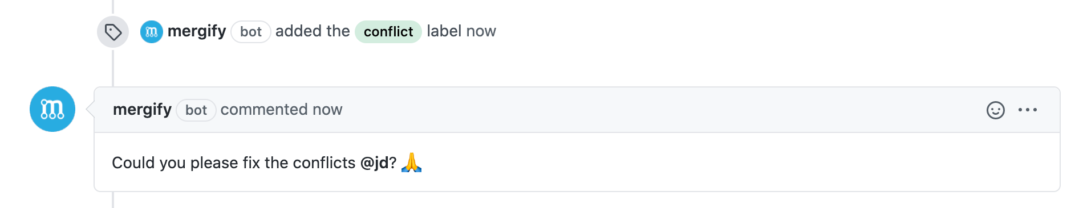Click the tag icon in timeline
Image resolution: width=1079 pixels, height=208 pixels.
113,32
